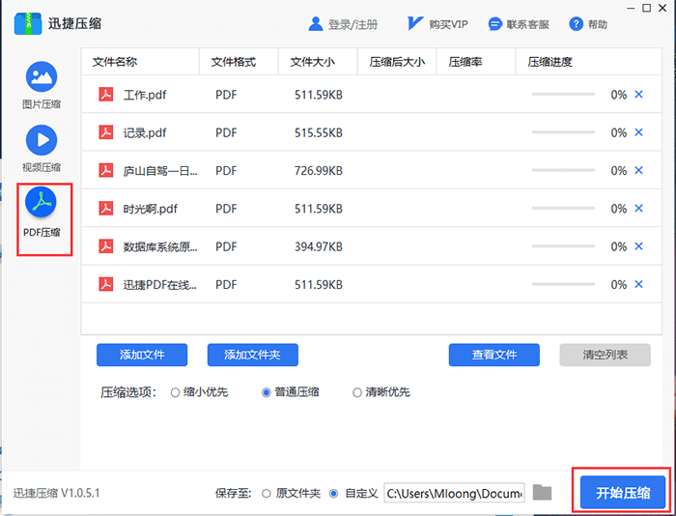
Task: Minimize the 迅捷压缩 window
Action: click(x=631, y=8)
